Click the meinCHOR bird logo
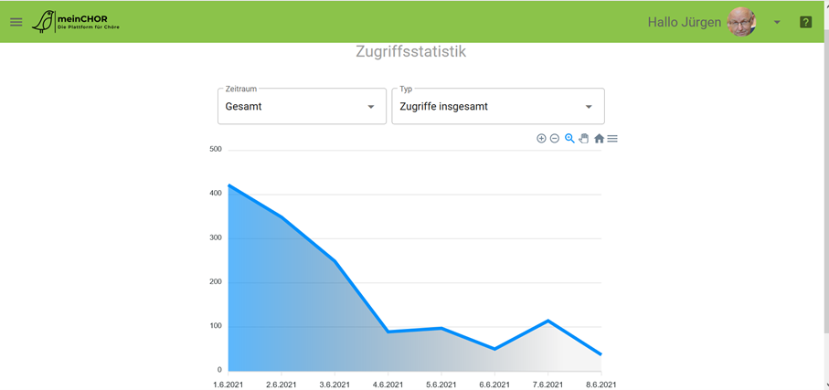 43,22
